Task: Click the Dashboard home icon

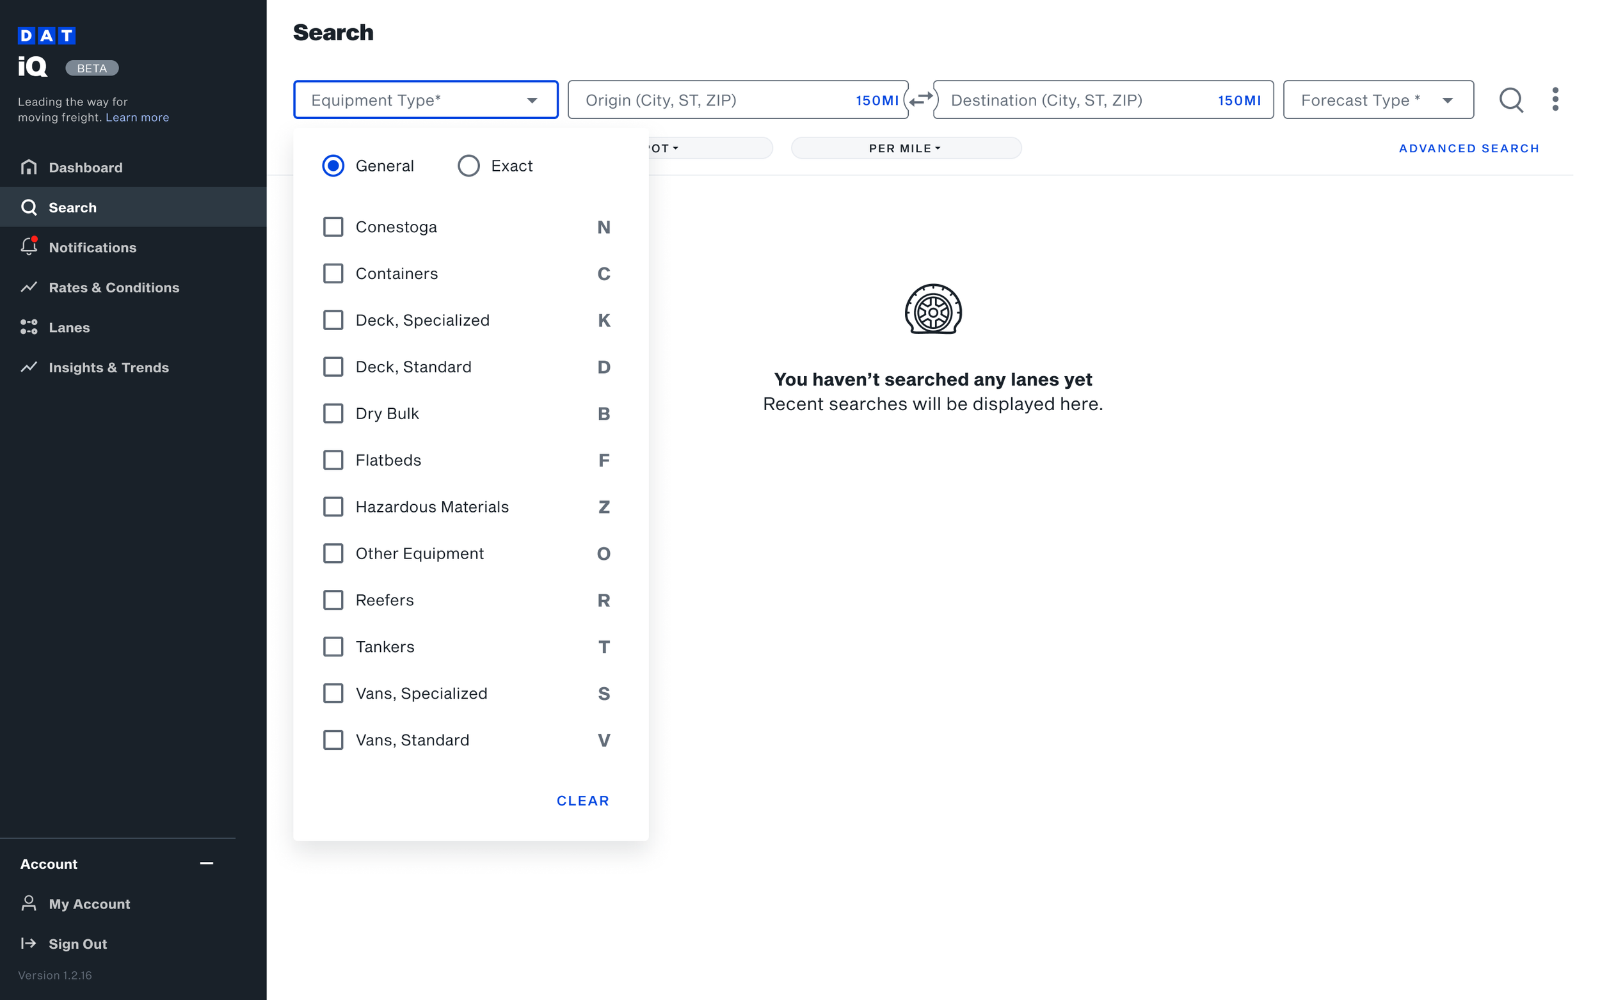Action: [28, 168]
